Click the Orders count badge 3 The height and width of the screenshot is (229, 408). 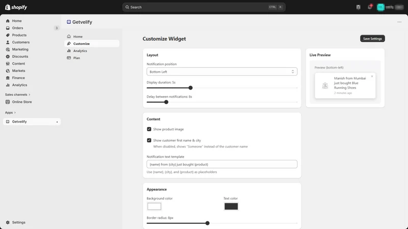click(x=57, y=28)
